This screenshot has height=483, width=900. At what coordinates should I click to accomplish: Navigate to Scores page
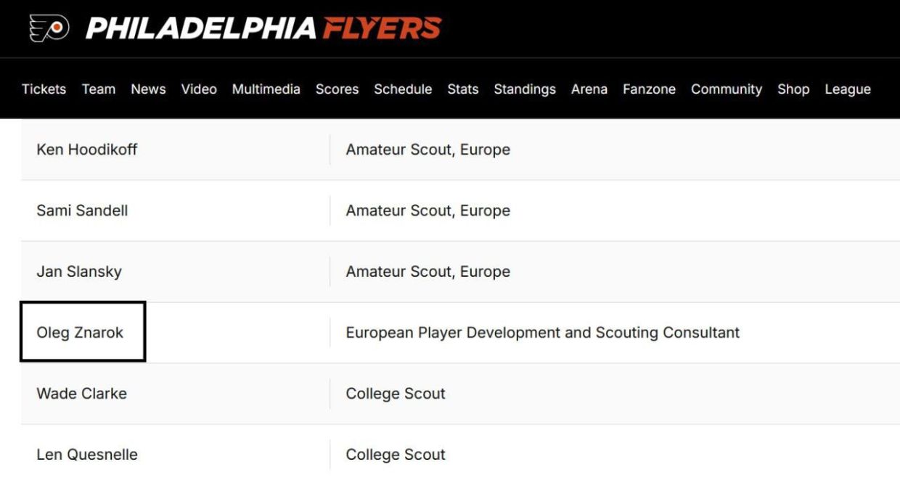[x=337, y=89]
